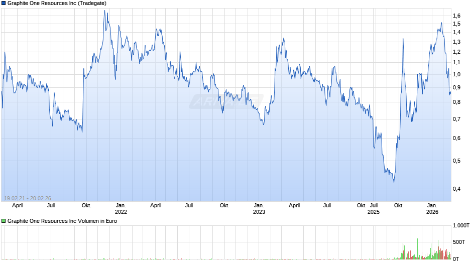
Task: Click the '0,8' price axis label
Action: pyautogui.click(x=456, y=102)
